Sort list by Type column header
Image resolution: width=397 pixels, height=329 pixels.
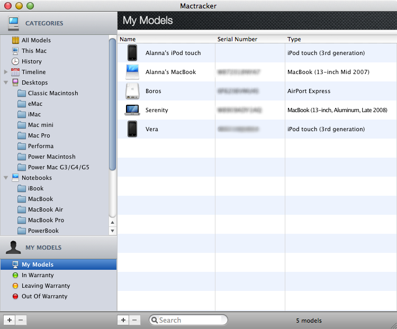(x=341, y=39)
